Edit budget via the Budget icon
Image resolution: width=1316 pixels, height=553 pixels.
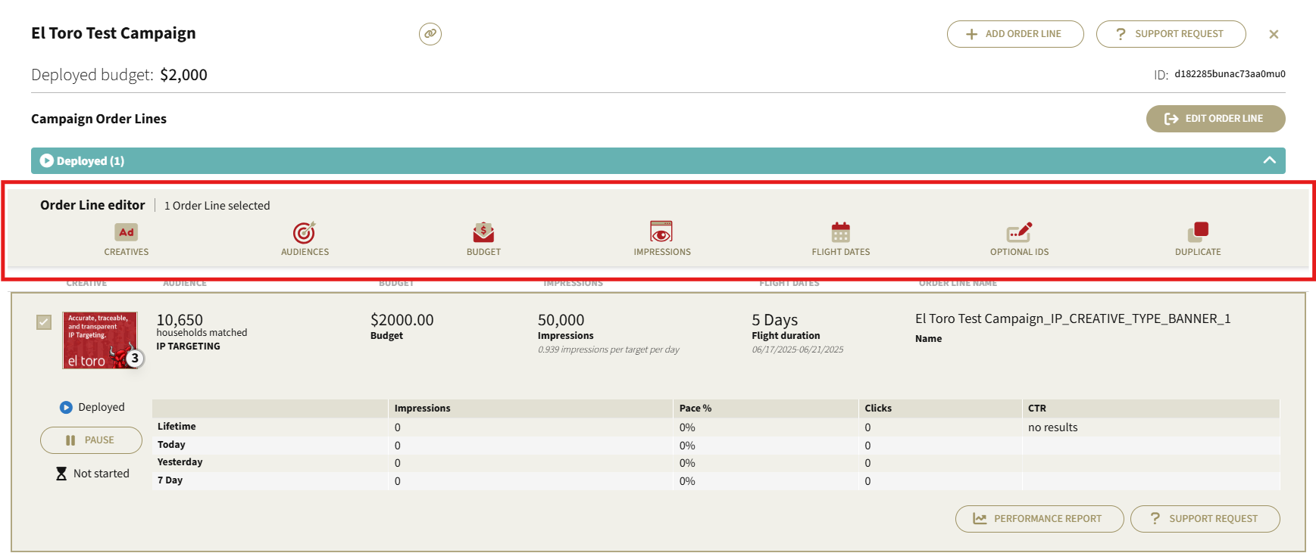click(x=483, y=232)
